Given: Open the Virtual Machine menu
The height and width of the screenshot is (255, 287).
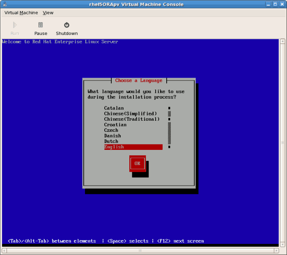Looking at the screenshot, I should [21, 13].
